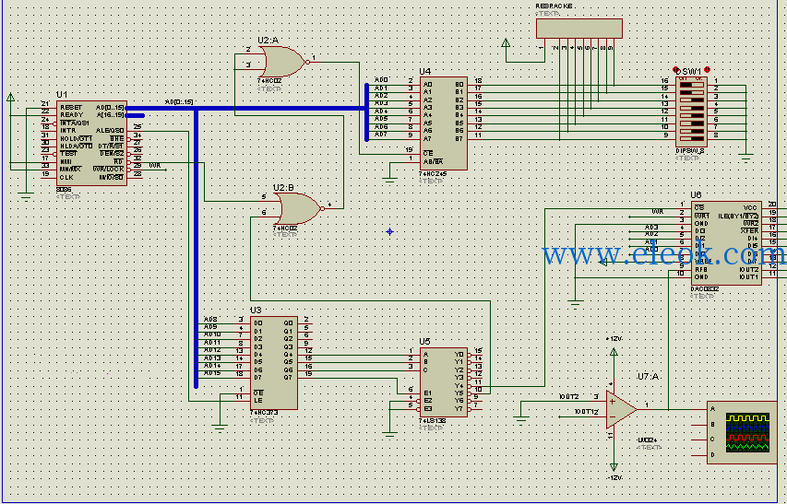
Task: Select the U5 74LS138 decoder body
Action: pos(444,381)
